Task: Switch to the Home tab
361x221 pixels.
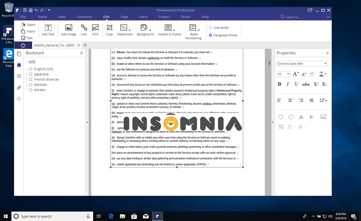Action: tap(42, 17)
